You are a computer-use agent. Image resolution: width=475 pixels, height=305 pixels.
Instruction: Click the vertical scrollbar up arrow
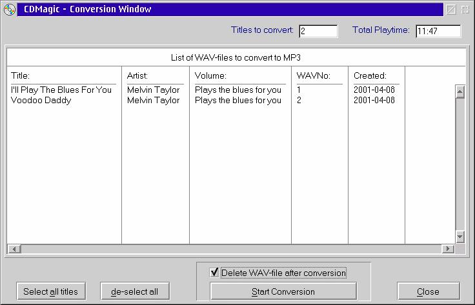(460, 92)
